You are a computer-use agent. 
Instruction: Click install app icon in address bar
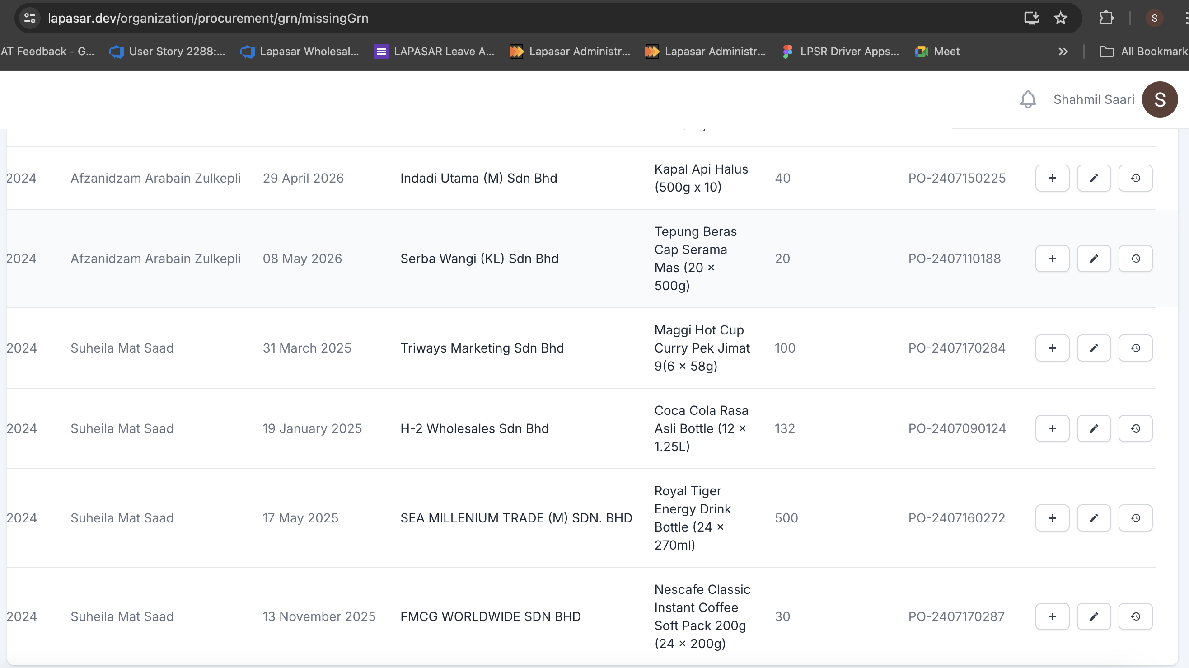(1031, 18)
